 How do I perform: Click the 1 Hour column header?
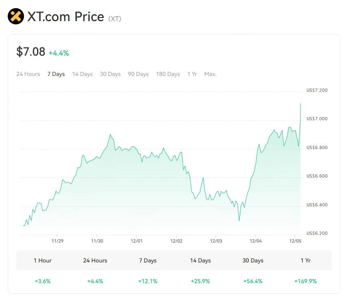(43, 260)
